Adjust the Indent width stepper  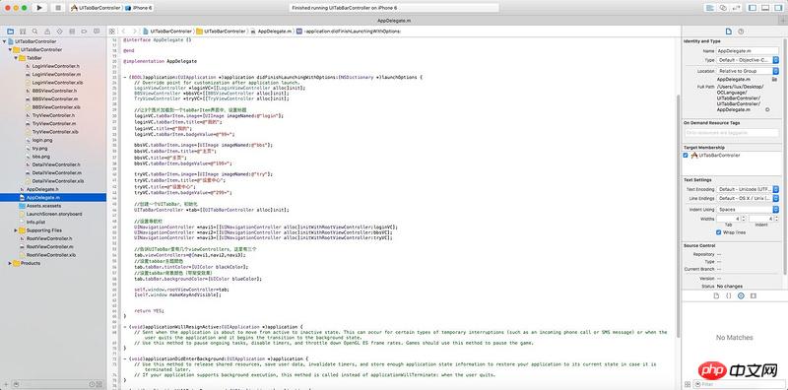click(x=776, y=219)
